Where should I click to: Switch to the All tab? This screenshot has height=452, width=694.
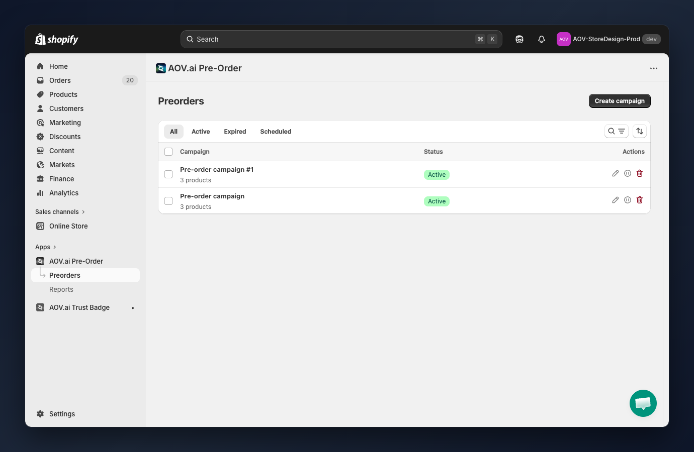pyautogui.click(x=174, y=132)
